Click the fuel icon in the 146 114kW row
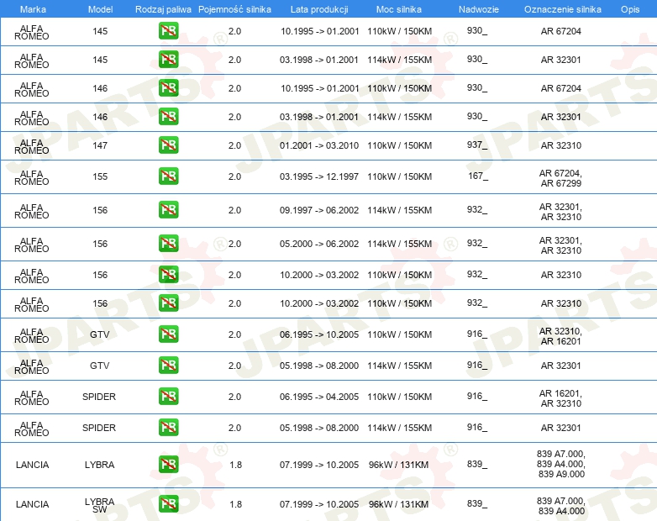 [x=168, y=117]
